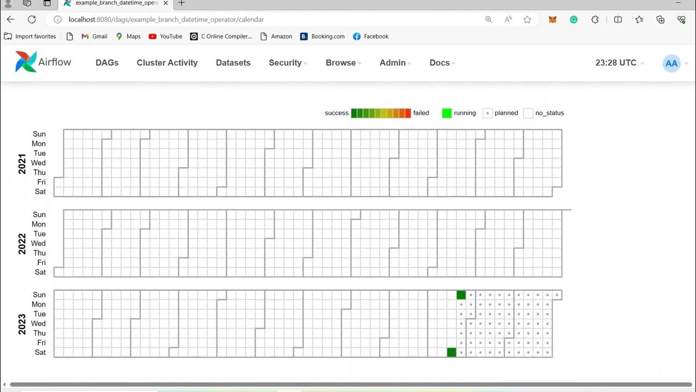Click the green success cell on 2023 Sunday row
The width and height of the screenshot is (696, 392).
tap(461, 295)
